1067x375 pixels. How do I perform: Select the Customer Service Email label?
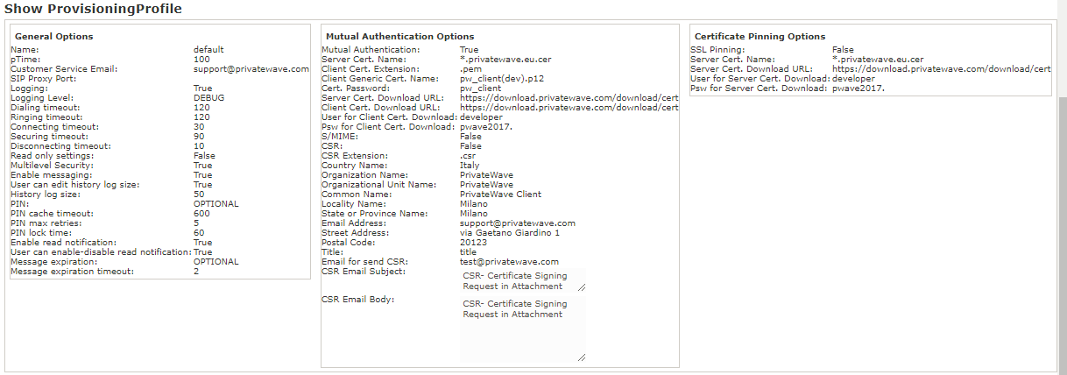tap(63, 69)
